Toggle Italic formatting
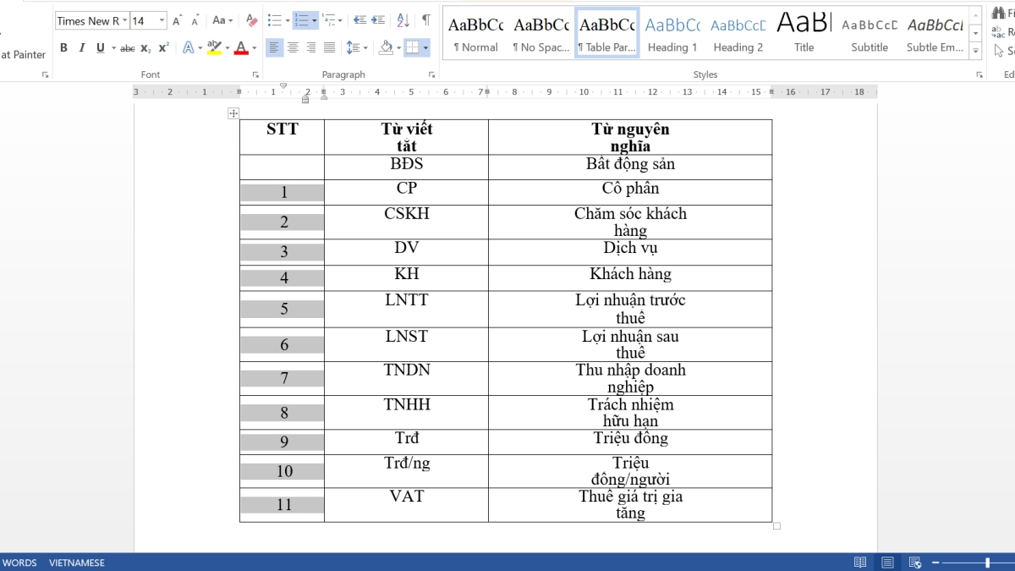This screenshot has height=571, width=1015. (x=82, y=49)
